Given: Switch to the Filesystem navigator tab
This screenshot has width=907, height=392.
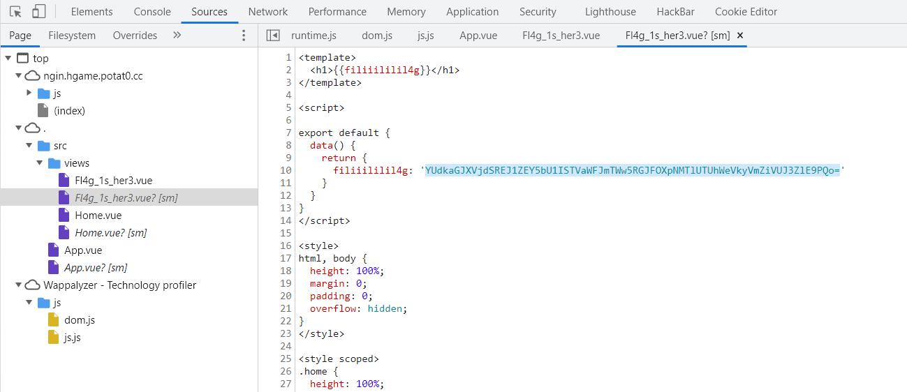Looking at the screenshot, I should [x=72, y=36].
